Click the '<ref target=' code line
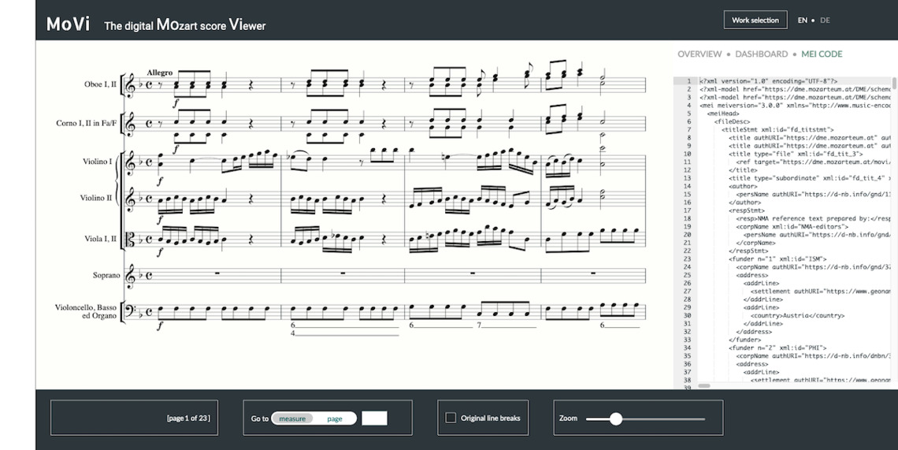The height and width of the screenshot is (450, 898). [x=813, y=162]
